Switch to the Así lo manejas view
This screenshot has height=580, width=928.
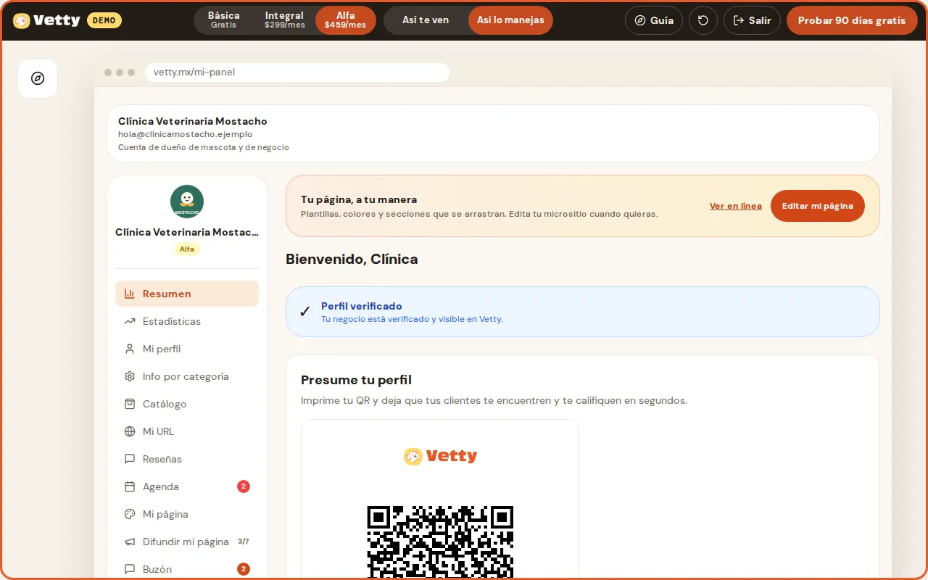point(510,20)
